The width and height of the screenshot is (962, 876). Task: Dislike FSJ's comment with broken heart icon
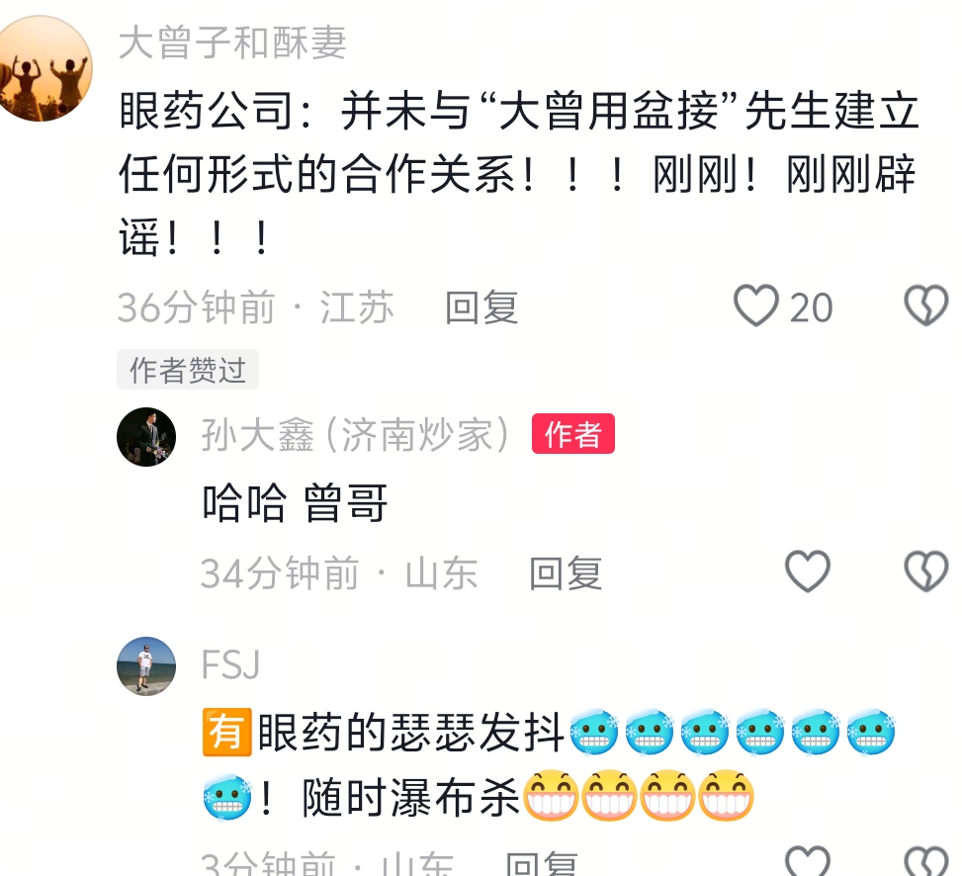click(927, 861)
